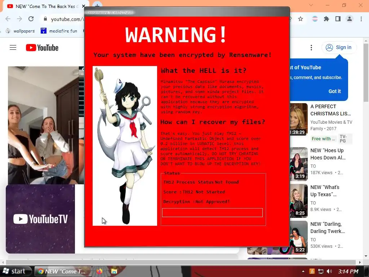Viewport: 369px width, 277px height.
Task: Open the Chrome tab search dropdown arrow
Action: [311, 5]
